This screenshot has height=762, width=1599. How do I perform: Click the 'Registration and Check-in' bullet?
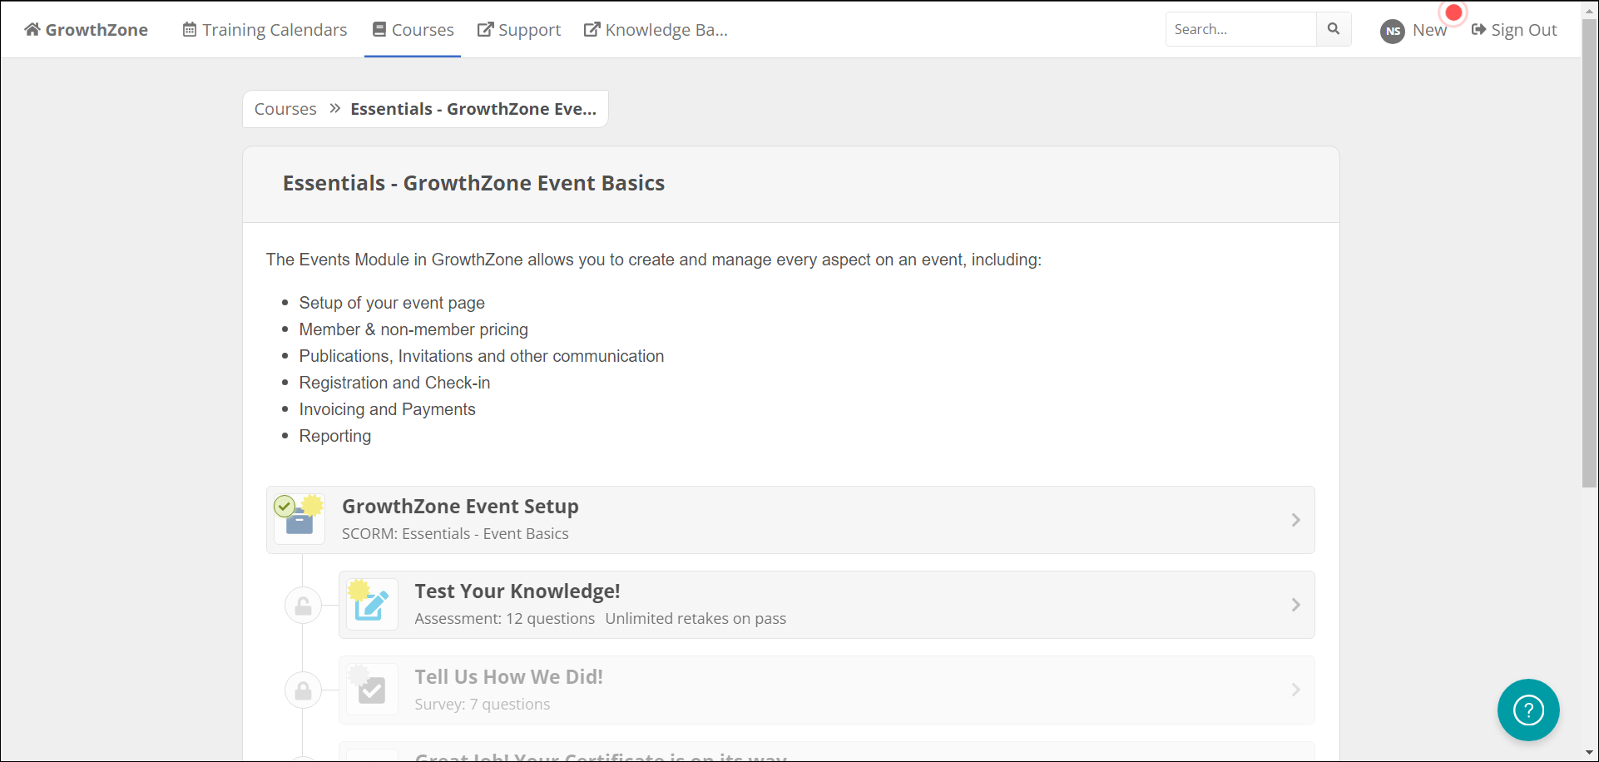[394, 383]
